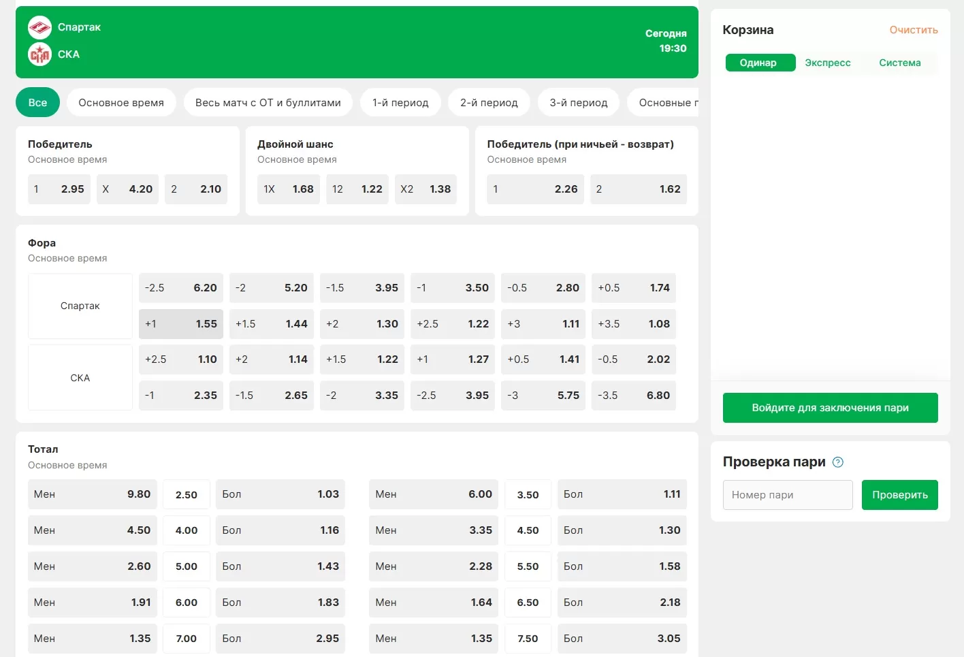Clear the bet slip with Очистить
The width and height of the screenshot is (964, 657).
point(913,30)
